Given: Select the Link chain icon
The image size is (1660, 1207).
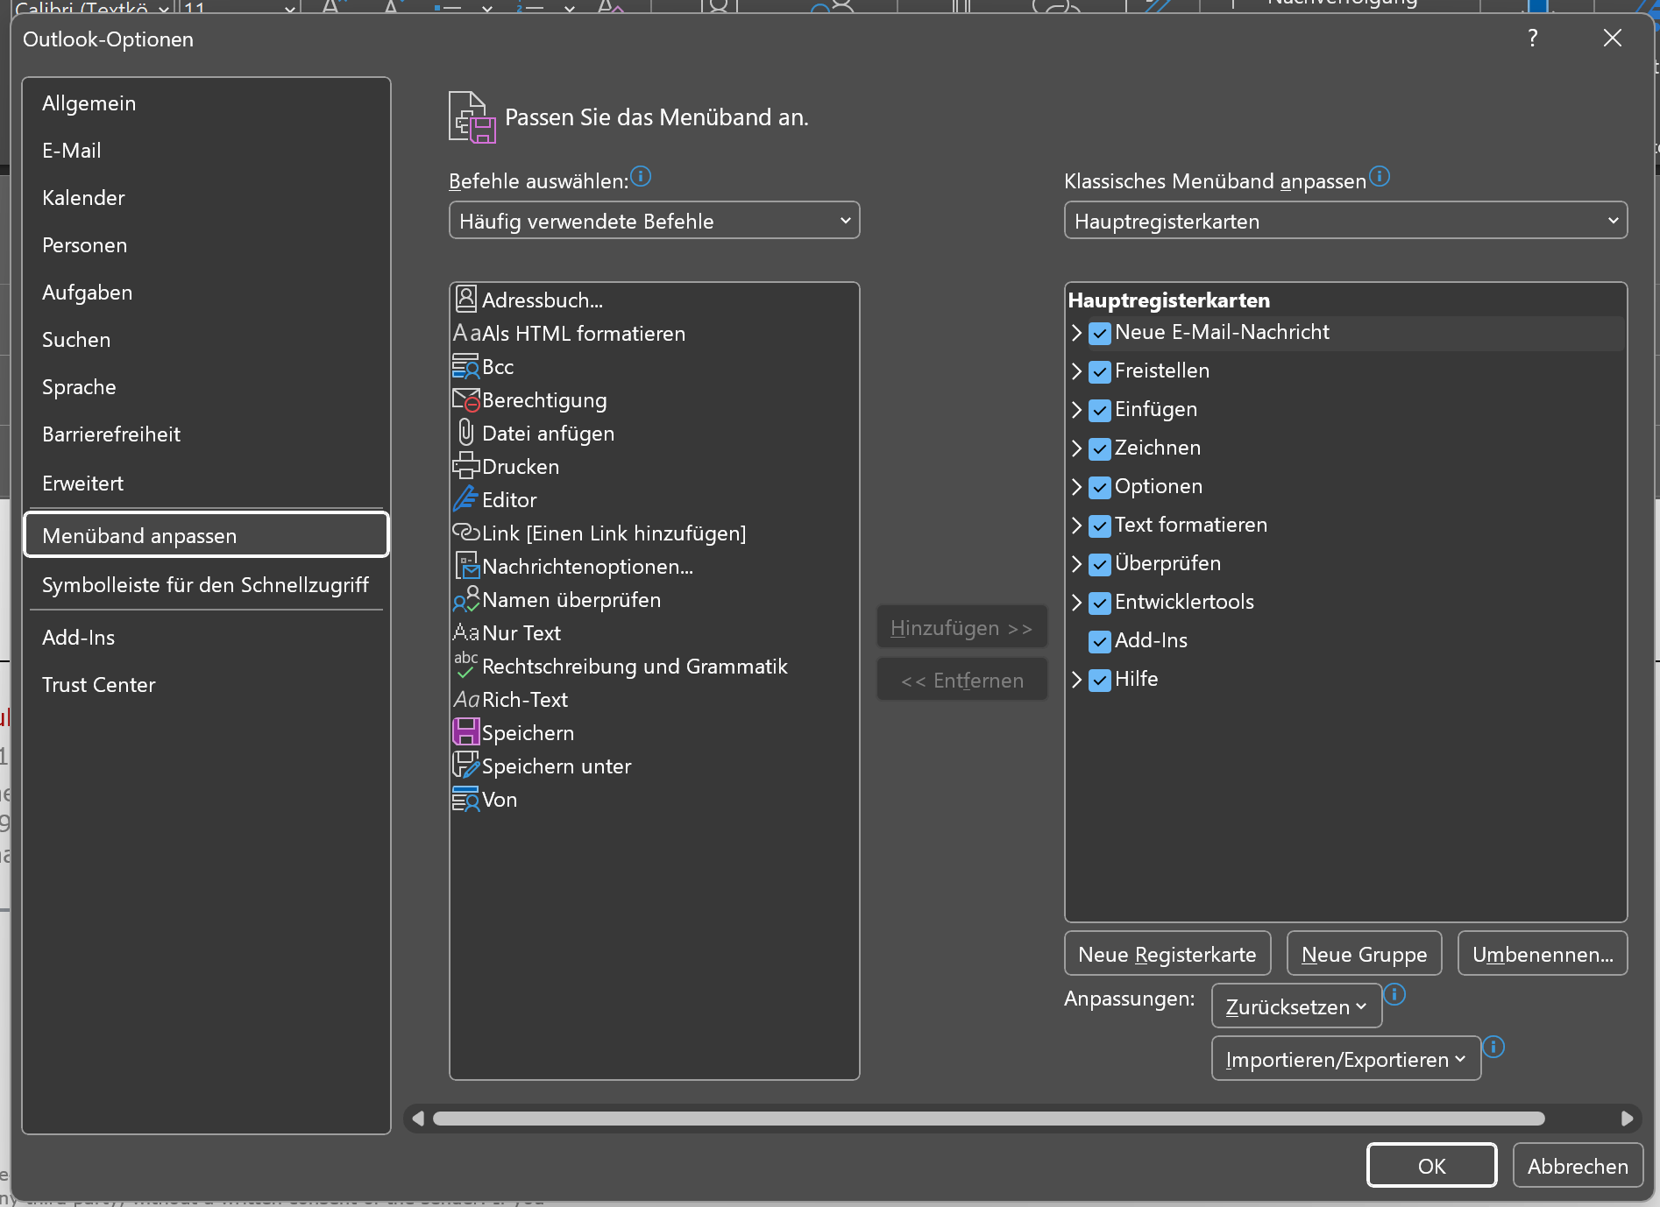Looking at the screenshot, I should click(466, 533).
